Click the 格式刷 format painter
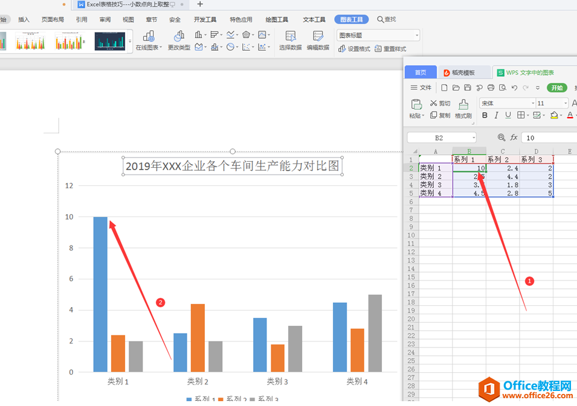The width and height of the screenshot is (577, 406). 463,109
